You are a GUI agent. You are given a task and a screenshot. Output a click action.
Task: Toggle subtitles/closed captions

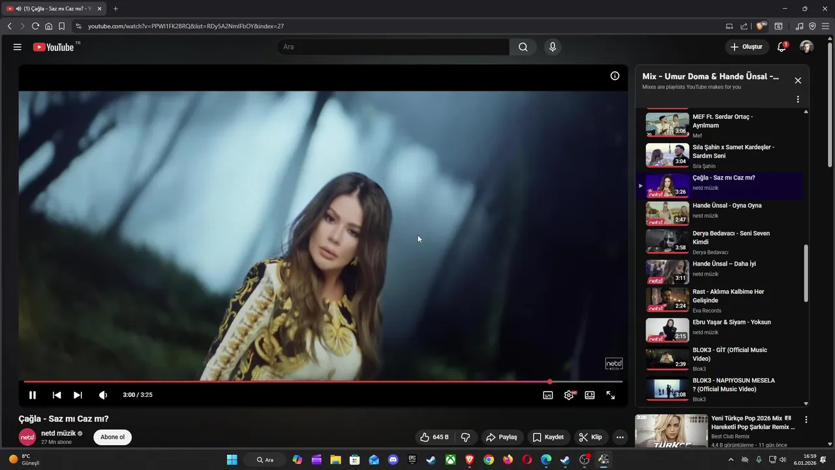click(x=548, y=395)
